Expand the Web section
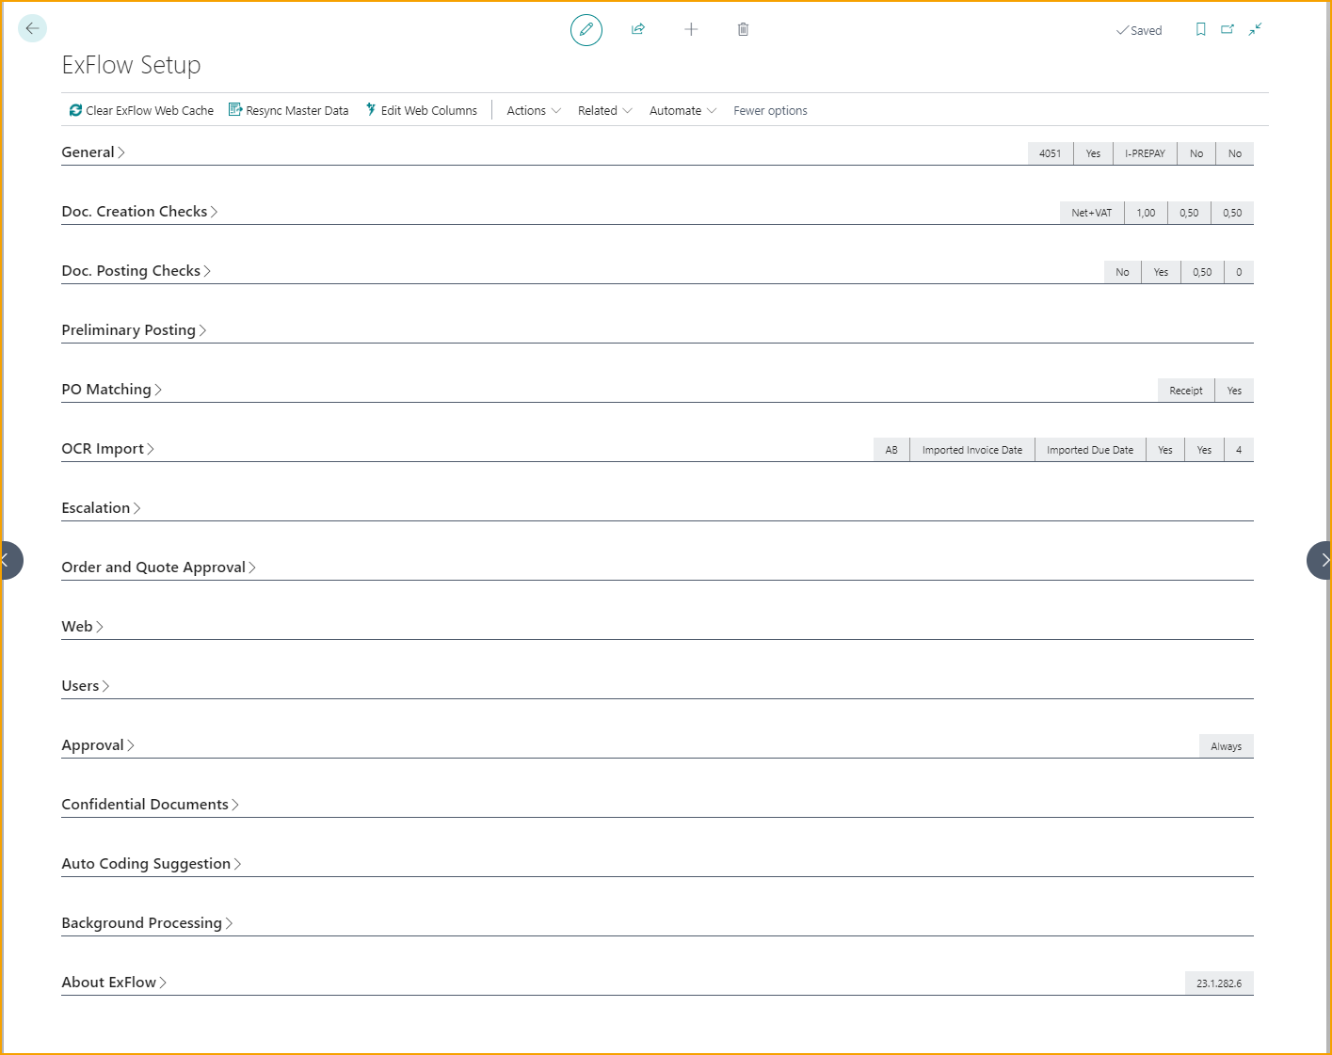The width and height of the screenshot is (1332, 1055). pos(83,626)
